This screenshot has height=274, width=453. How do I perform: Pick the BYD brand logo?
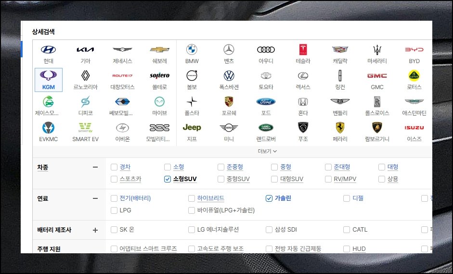click(x=414, y=50)
